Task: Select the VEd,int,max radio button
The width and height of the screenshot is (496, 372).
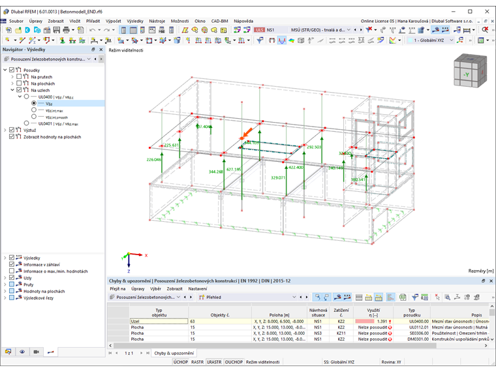Action: 34,110
